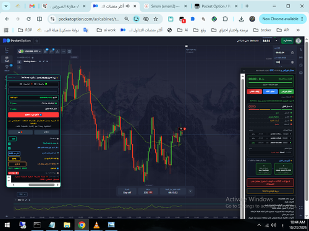This screenshot has width=309, height=231.
Task: Open the timeframe dropdown below the chart
Action: click(x=22, y=194)
